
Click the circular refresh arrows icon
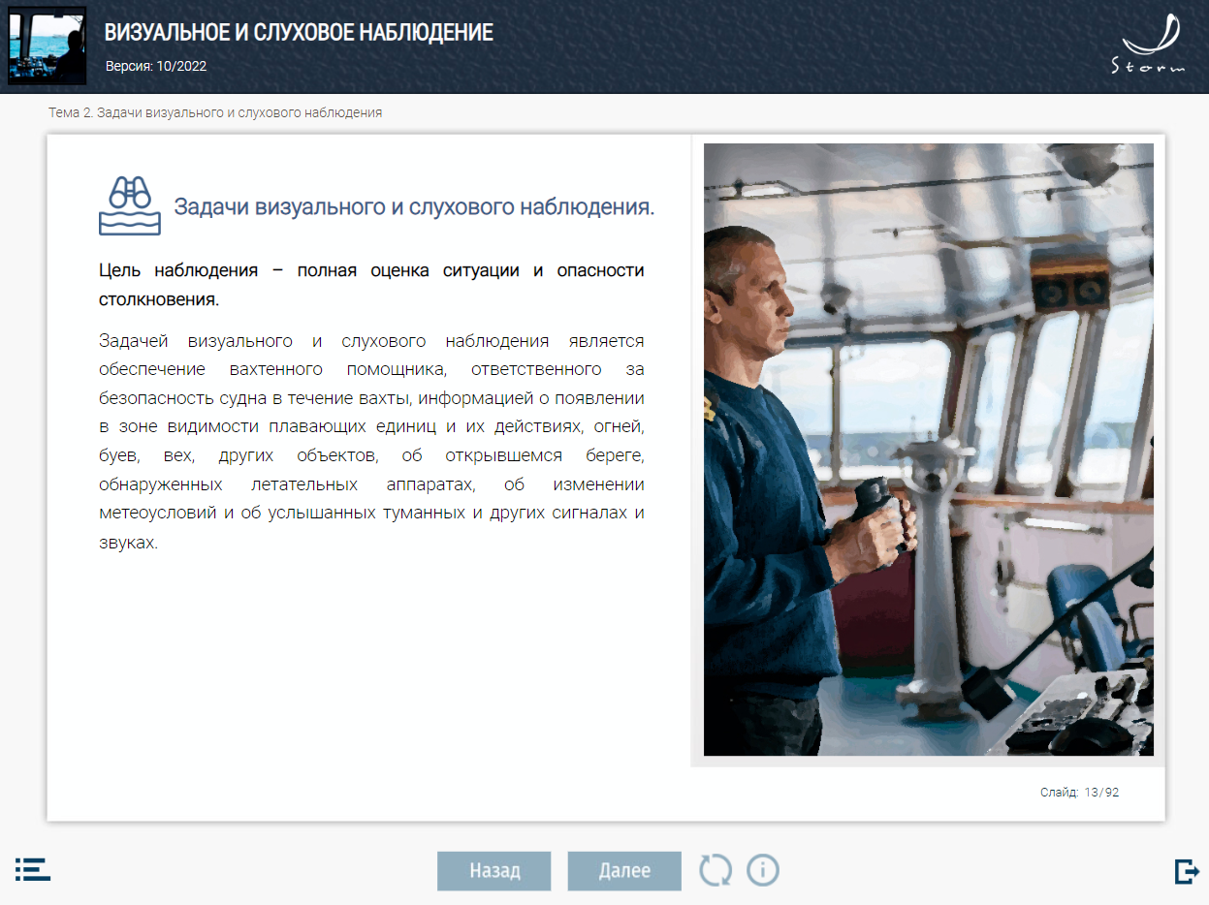coord(716,870)
